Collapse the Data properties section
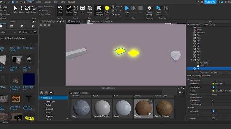 [188, 107]
